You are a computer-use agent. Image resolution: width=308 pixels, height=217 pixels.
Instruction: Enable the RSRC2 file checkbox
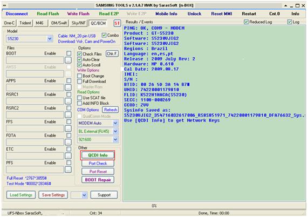tap(69, 108)
